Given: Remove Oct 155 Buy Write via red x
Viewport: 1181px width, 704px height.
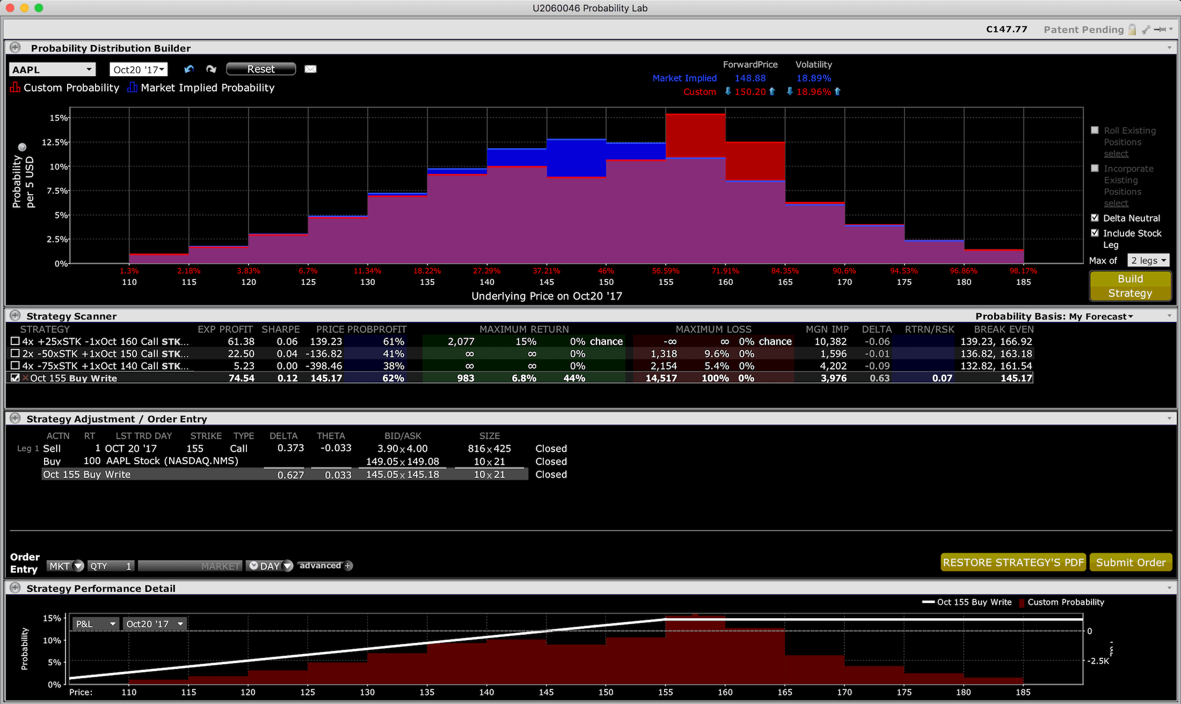Looking at the screenshot, I should point(25,378).
